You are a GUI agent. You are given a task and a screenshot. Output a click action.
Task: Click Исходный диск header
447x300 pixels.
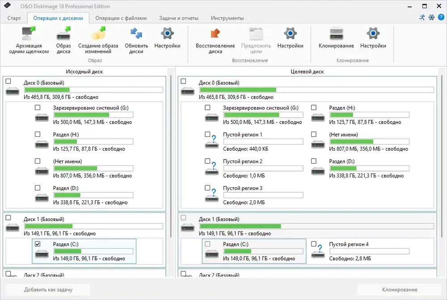click(84, 72)
